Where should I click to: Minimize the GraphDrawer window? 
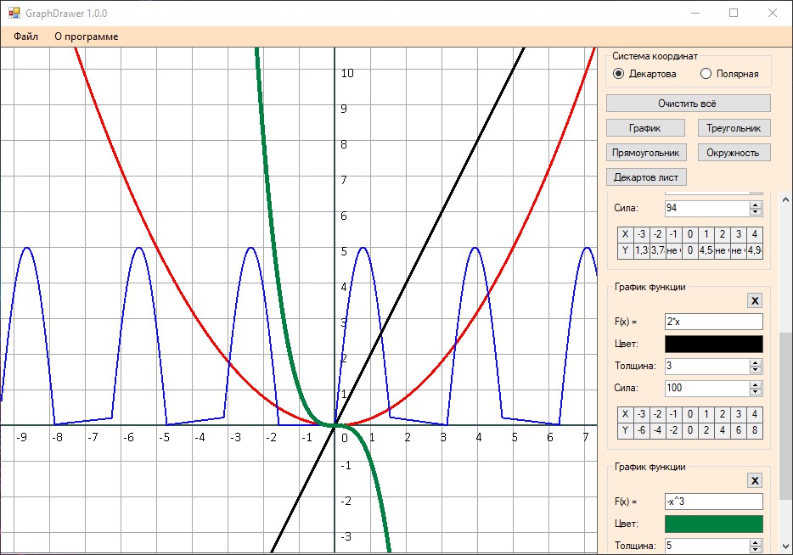pos(695,13)
